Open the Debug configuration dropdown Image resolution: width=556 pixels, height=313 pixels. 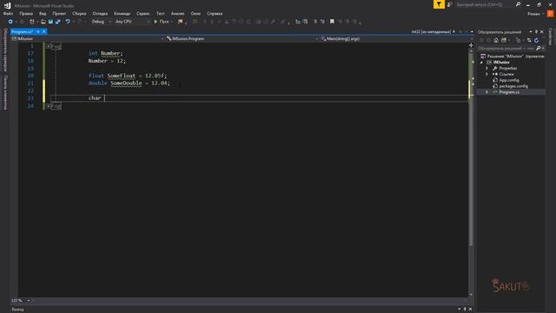coord(101,22)
